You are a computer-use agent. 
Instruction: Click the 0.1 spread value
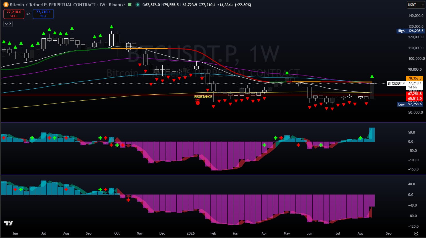coord(29,14)
